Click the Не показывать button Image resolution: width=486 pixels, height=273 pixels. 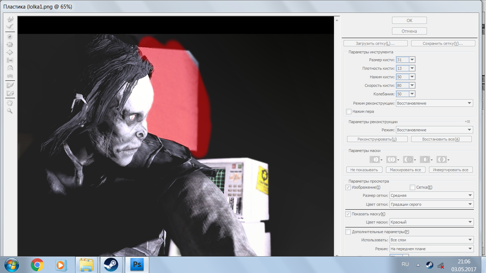pos(364,170)
